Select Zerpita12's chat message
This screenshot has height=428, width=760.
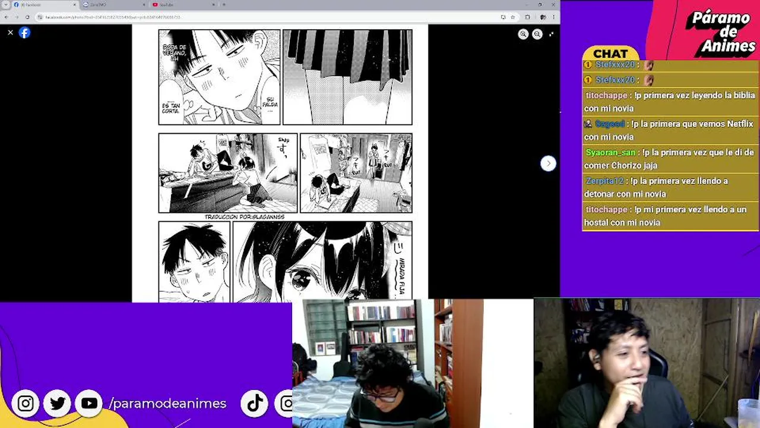pos(670,187)
